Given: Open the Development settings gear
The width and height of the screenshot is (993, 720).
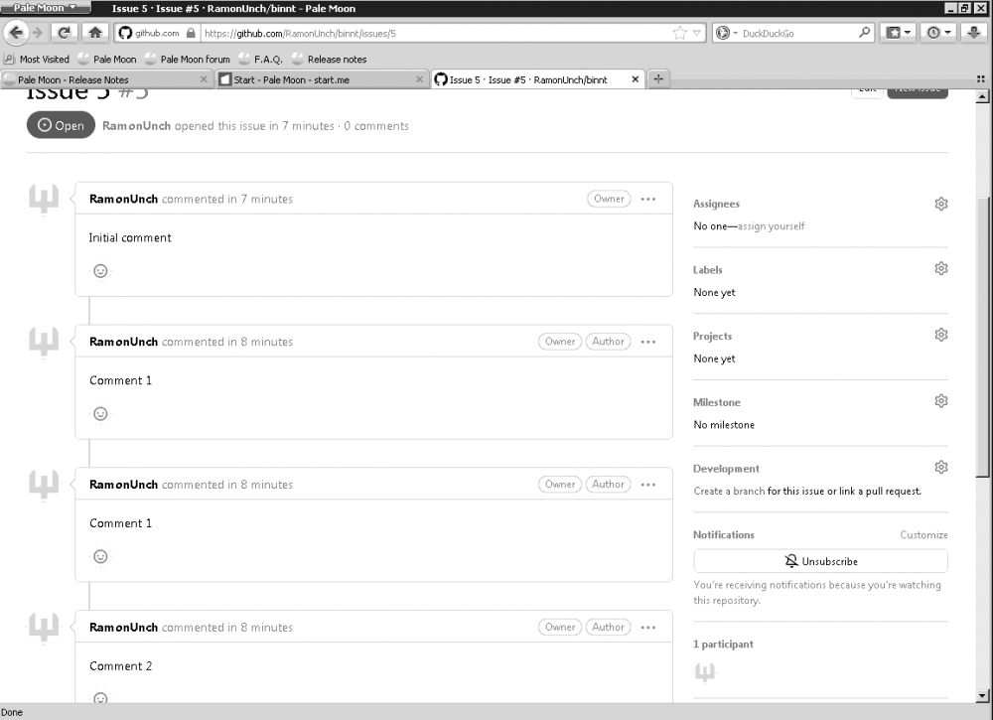Looking at the screenshot, I should (941, 468).
